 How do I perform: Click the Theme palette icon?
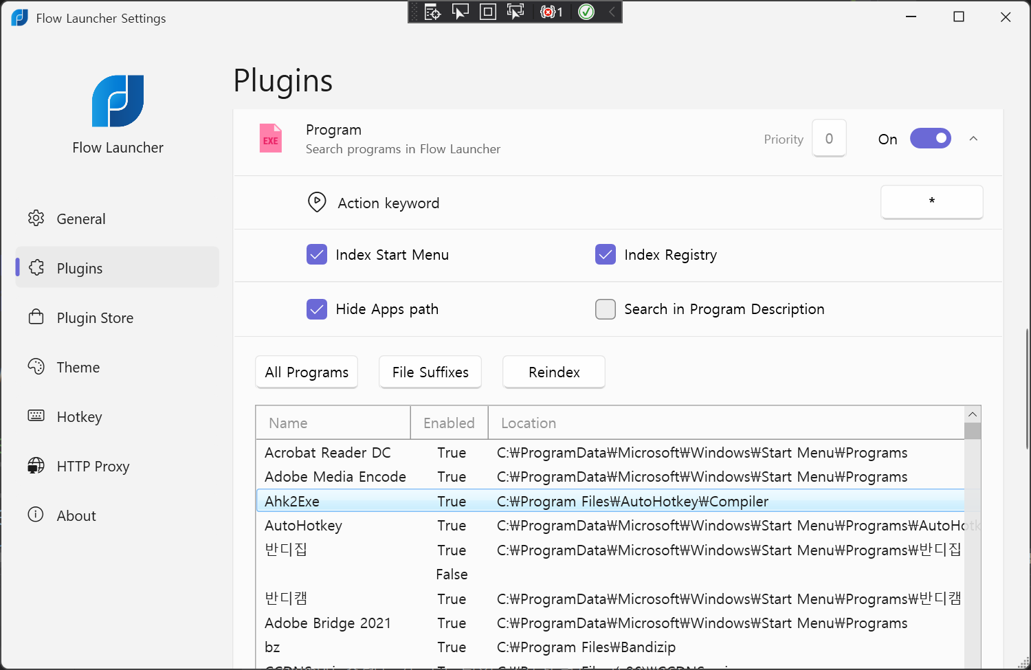pos(36,367)
